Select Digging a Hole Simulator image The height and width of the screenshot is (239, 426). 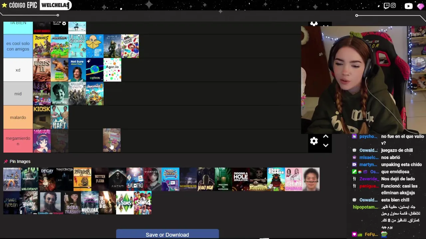[241, 179]
